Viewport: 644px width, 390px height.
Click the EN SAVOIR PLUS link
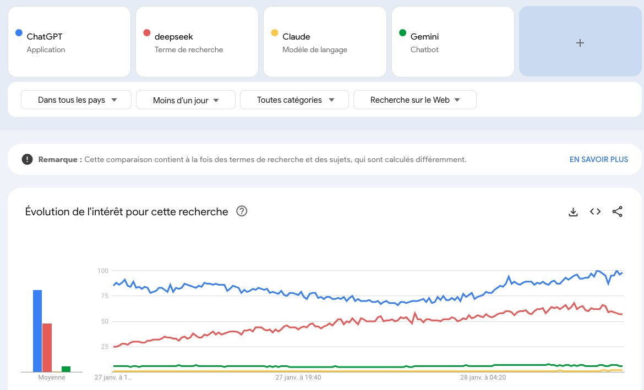(598, 159)
